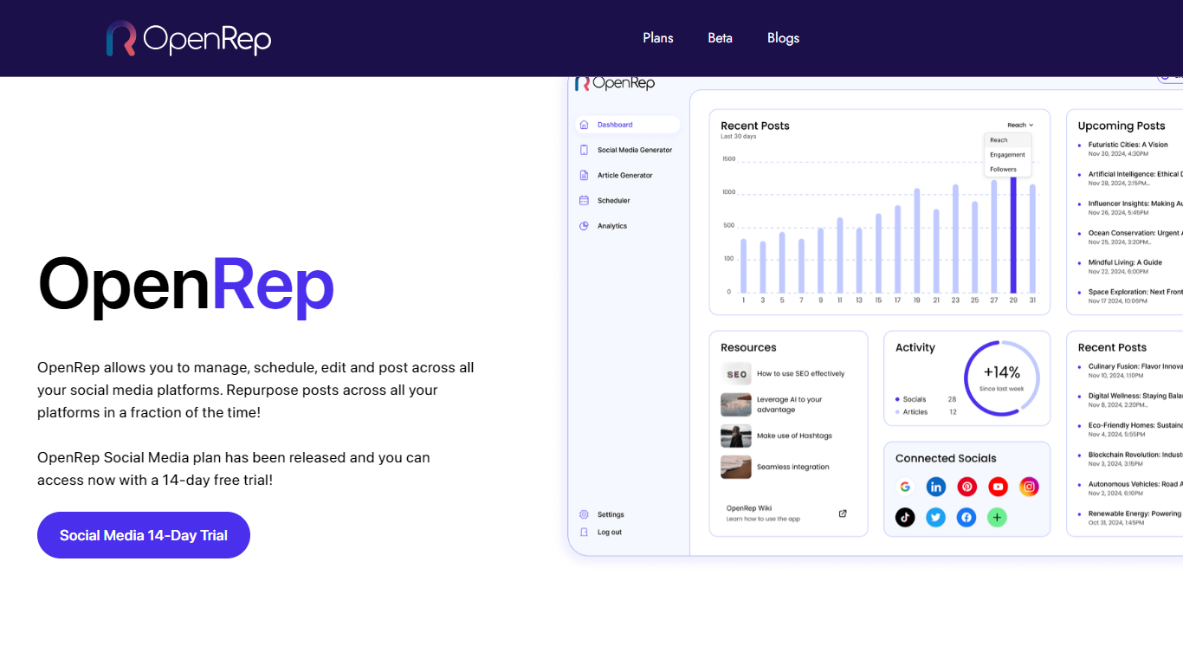
Task: Click the Instagram connected social icon
Action: click(1029, 487)
